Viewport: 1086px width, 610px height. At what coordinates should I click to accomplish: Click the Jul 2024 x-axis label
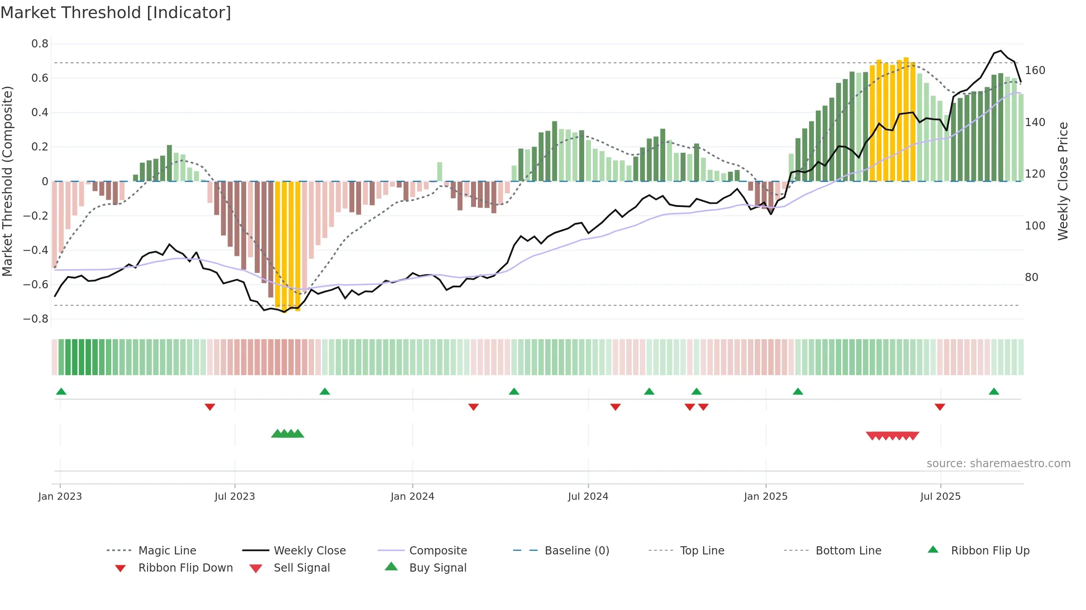(x=588, y=496)
